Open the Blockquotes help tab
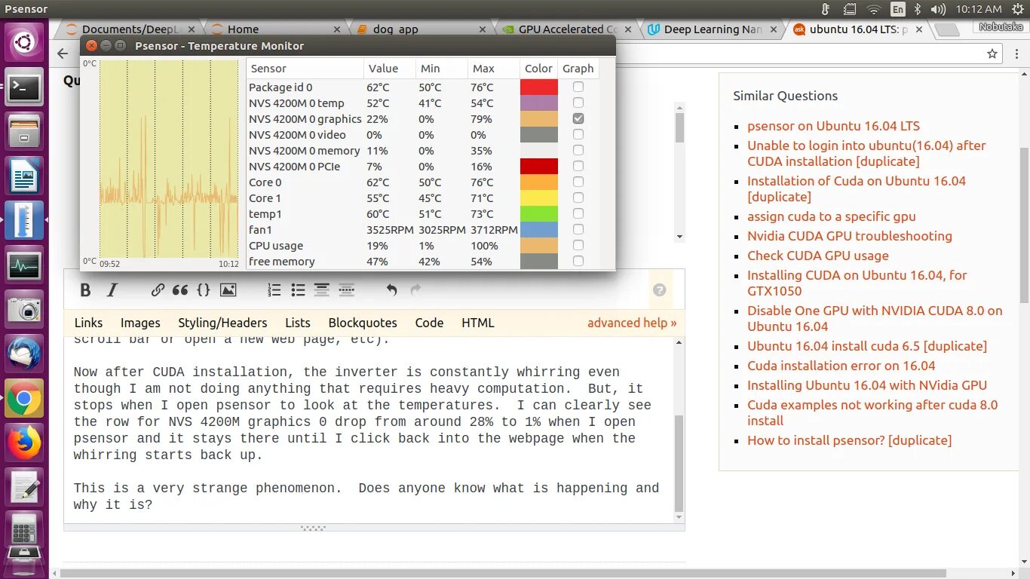1030x579 pixels. point(363,323)
